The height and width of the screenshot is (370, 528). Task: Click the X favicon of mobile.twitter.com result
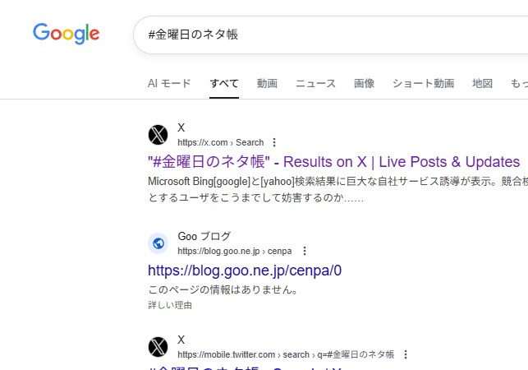[x=158, y=347]
